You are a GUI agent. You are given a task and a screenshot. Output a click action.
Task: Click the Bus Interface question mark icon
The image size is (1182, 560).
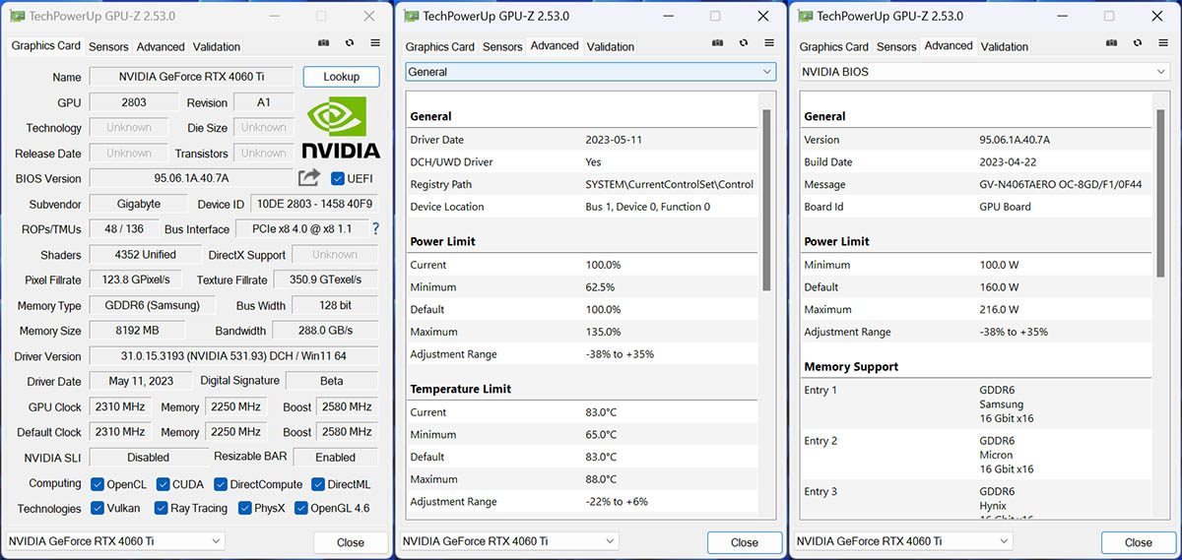tap(375, 228)
